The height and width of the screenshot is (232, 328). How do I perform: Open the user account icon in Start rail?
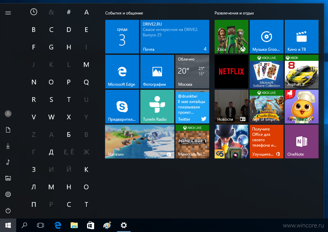[x=8, y=114]
